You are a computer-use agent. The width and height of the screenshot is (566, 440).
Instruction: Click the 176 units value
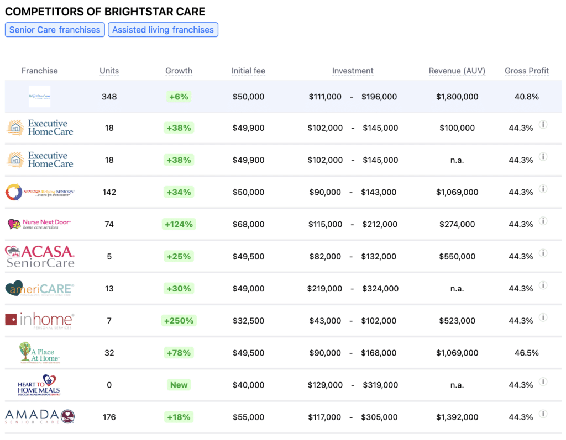pos(109,417)
